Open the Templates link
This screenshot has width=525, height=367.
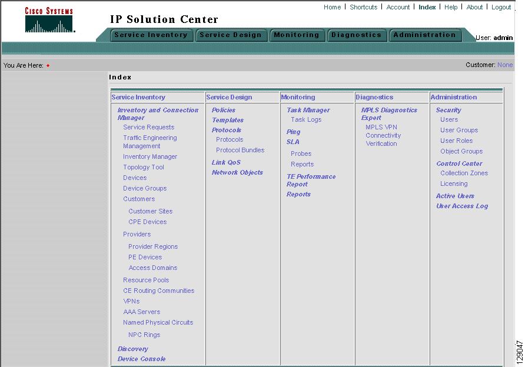point(227,120)
